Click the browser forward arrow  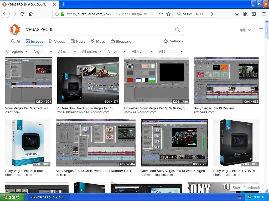(14, 14)
